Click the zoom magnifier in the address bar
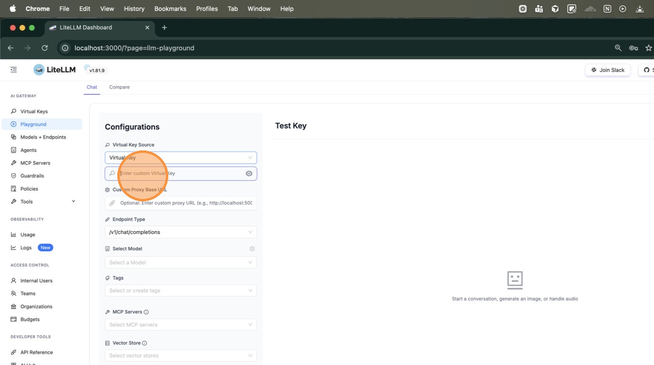This screenshot has height=365, width=654. (x=618, y=48)
